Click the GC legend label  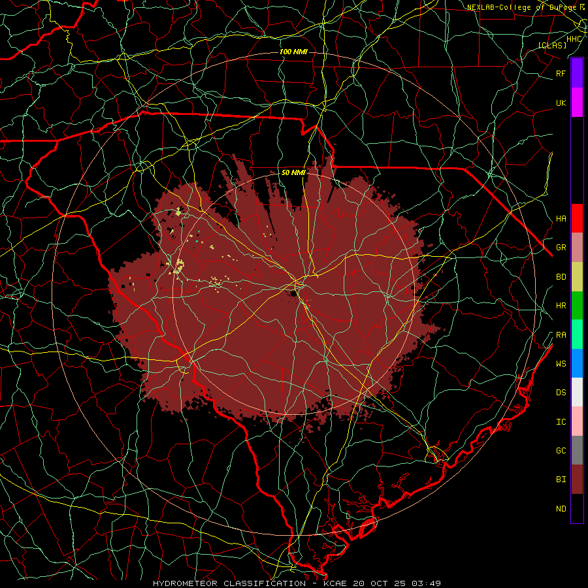click(561, 450)
